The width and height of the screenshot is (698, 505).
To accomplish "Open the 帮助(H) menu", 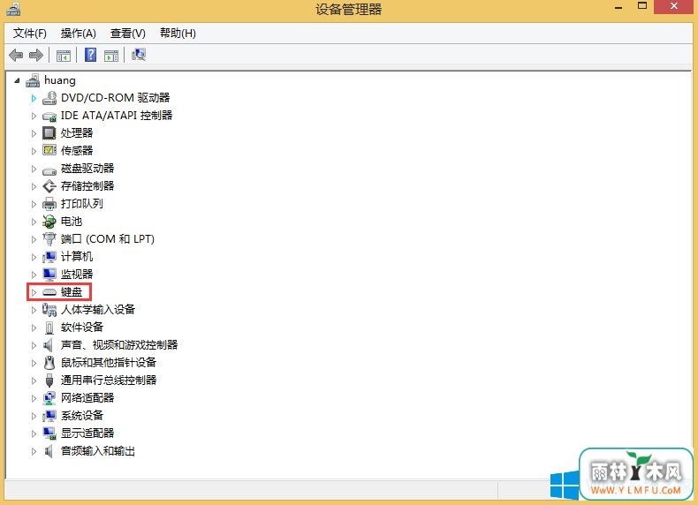I will (x=178, y=34).
